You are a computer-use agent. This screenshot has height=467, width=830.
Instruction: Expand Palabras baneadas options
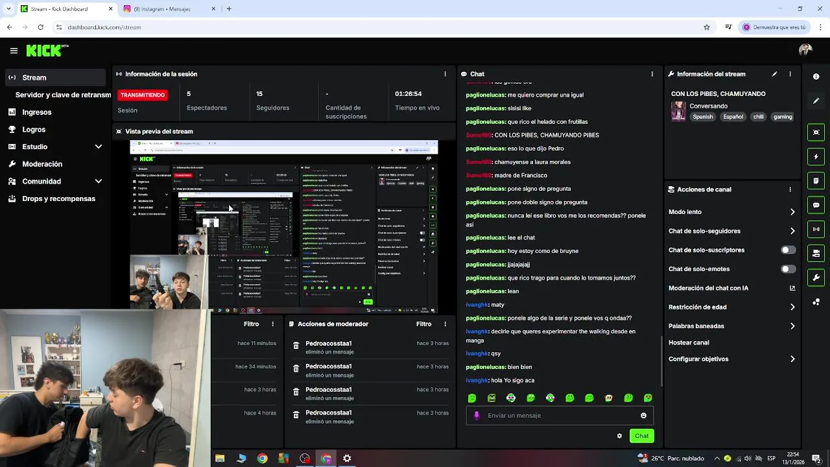tap(792, 326)
